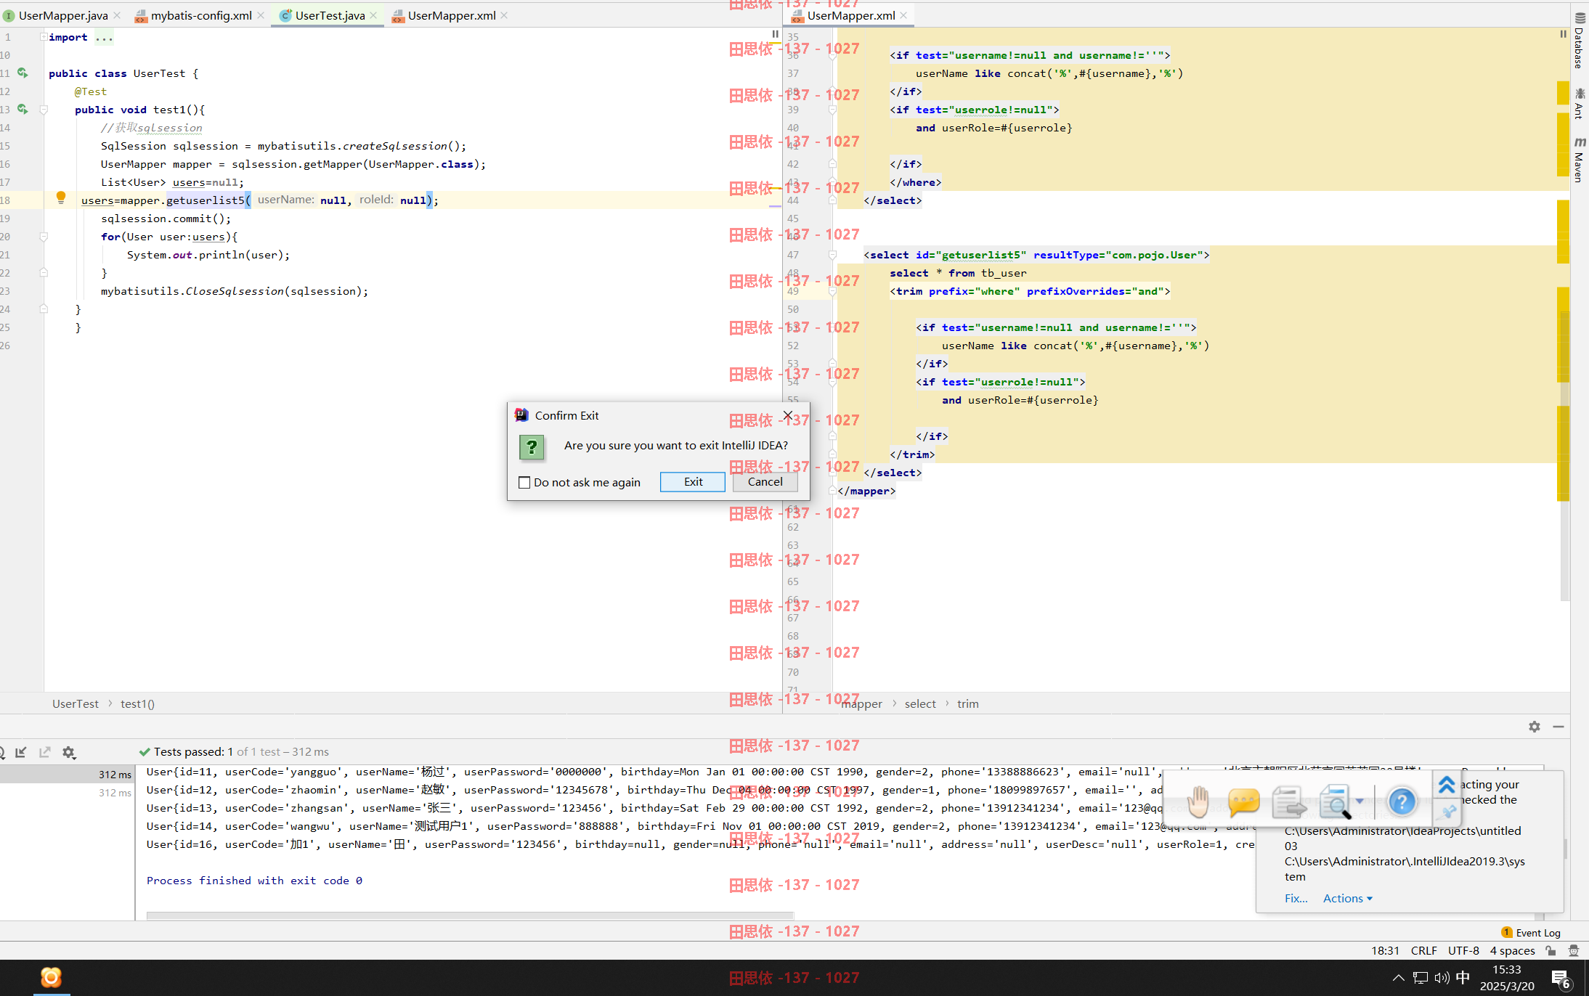This screenshot has width=1589, height=996.
Task: Click the export test results icon
Action: [x=45, y=752]
